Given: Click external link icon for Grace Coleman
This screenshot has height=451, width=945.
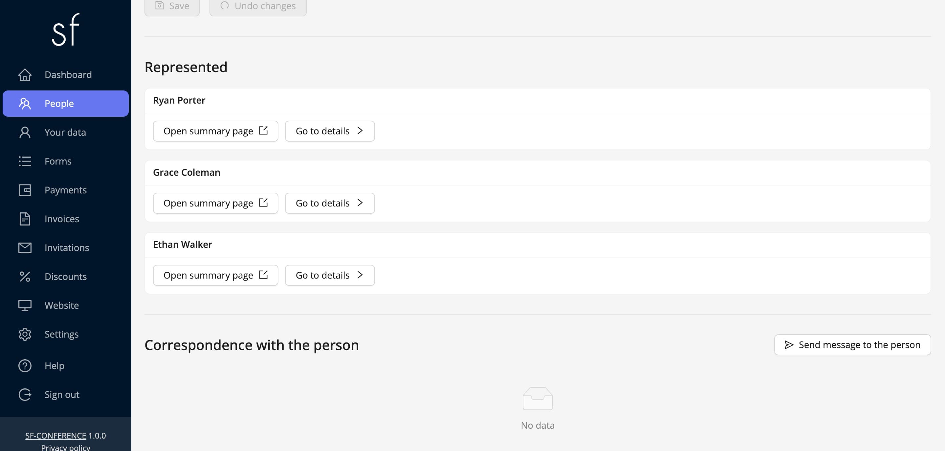Looking at the screenshot, I should pos(263,203).
